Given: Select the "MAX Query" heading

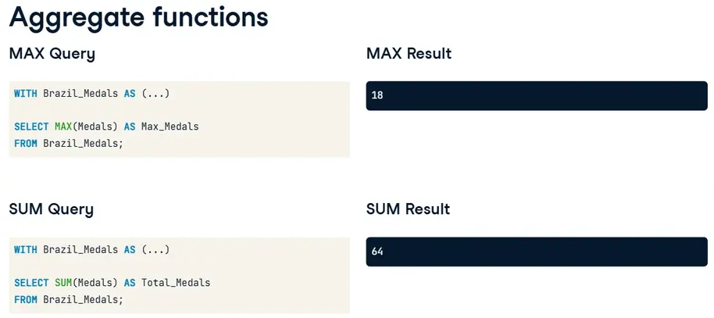Looking at the screenshot, I should click(x=52, y=54).
